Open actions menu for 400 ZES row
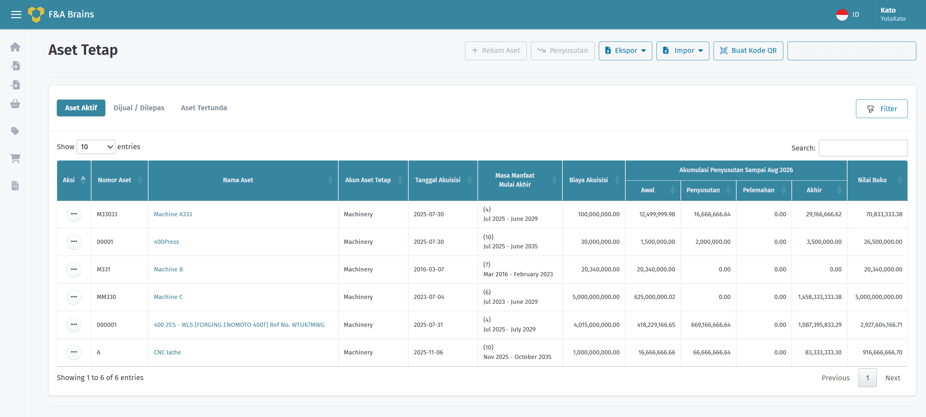Viewport: 926px width, 417px height. point(74,325)
